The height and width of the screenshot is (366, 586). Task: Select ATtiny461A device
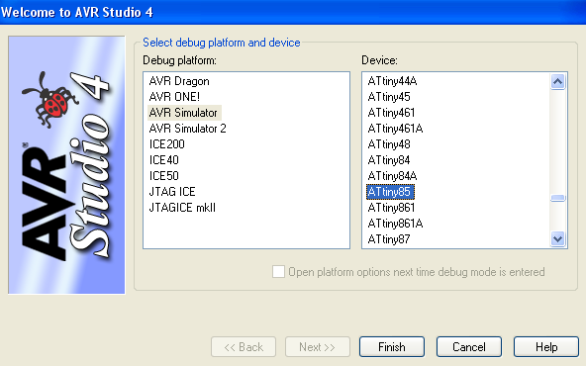pyautogui.click(x=395, y=129)
